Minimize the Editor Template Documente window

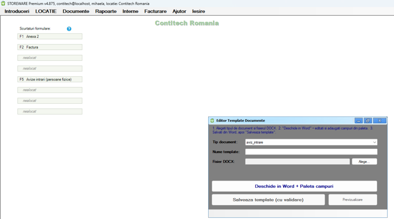point(359,121)
